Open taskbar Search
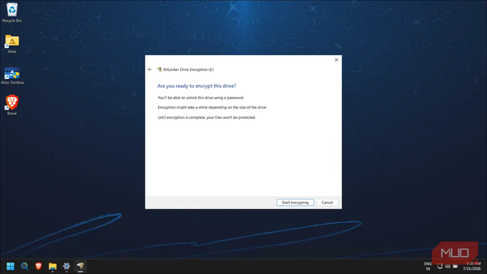The image size is (487, 274). tap(25, 266)
